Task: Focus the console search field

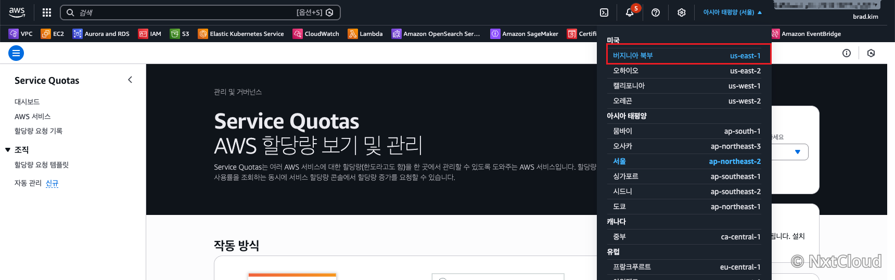Action: coord(200,12)
